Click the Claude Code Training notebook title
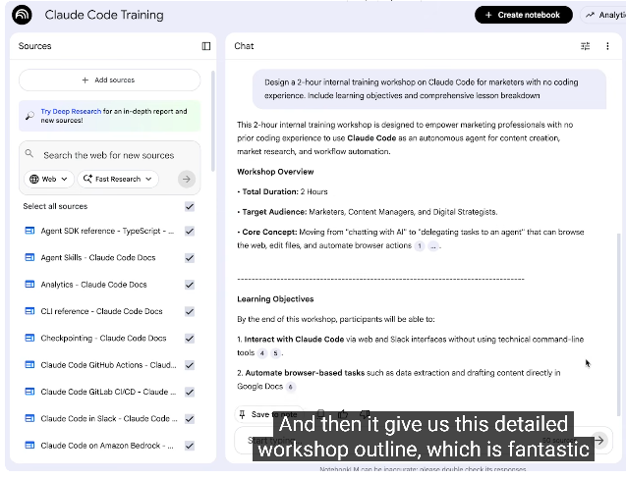Image resolution: width=626 pixels, height=478 pixels. [x=104, y=15]
